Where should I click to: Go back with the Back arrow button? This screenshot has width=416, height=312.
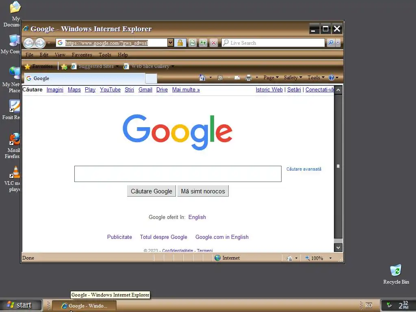point(29,43)
